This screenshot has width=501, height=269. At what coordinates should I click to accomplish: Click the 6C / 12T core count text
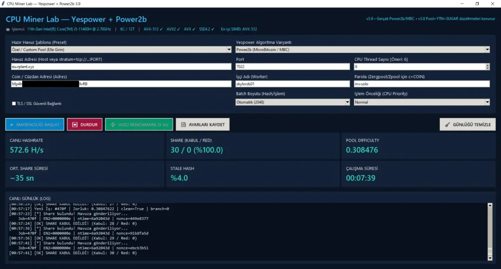pyautogui.click(x=127, y=29)
